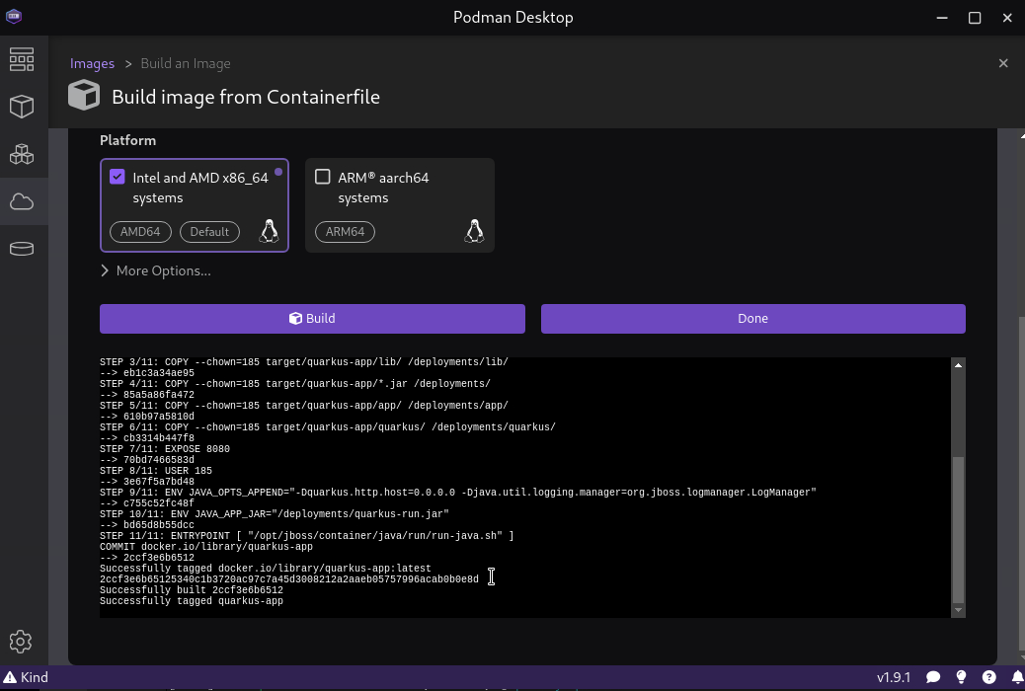Open Settings gear icon

21,642
